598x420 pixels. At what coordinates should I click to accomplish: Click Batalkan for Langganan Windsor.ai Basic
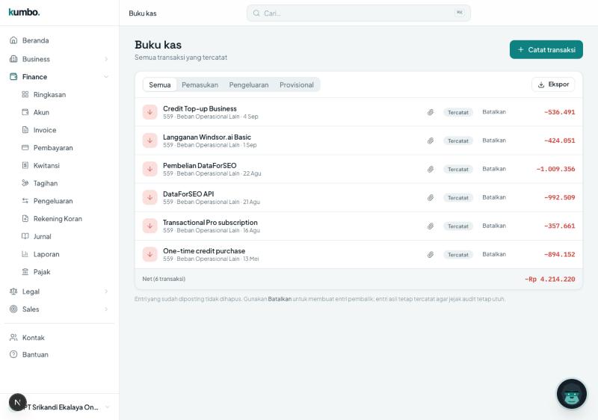coord(494,140)
